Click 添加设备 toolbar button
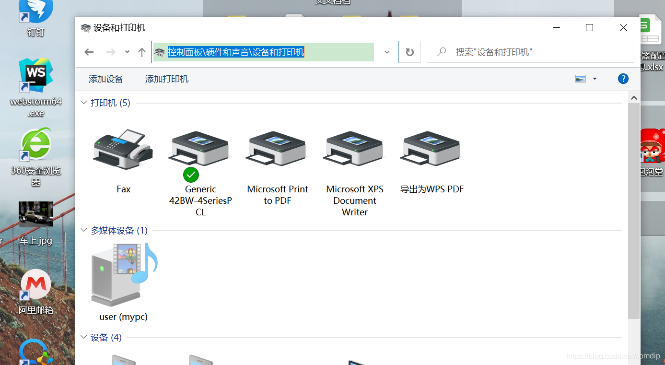Screen dimensions: 665x365 point(106,79)
